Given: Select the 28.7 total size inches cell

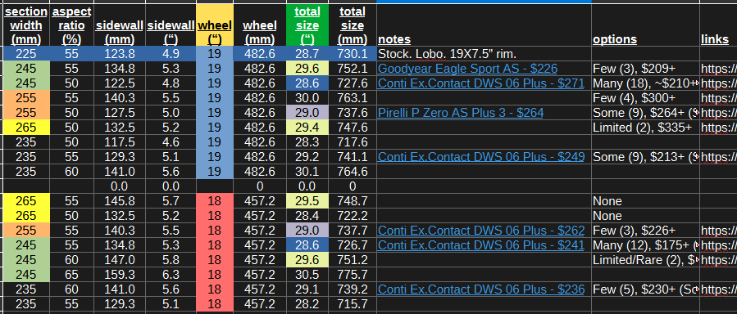Looking at the screenshot, I should coord(307,54).
